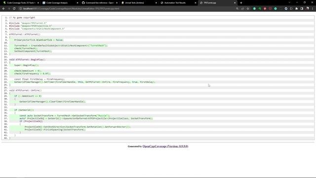
Task: Click the include StaticMeshComponent.h line
Action: pos(37,29)
